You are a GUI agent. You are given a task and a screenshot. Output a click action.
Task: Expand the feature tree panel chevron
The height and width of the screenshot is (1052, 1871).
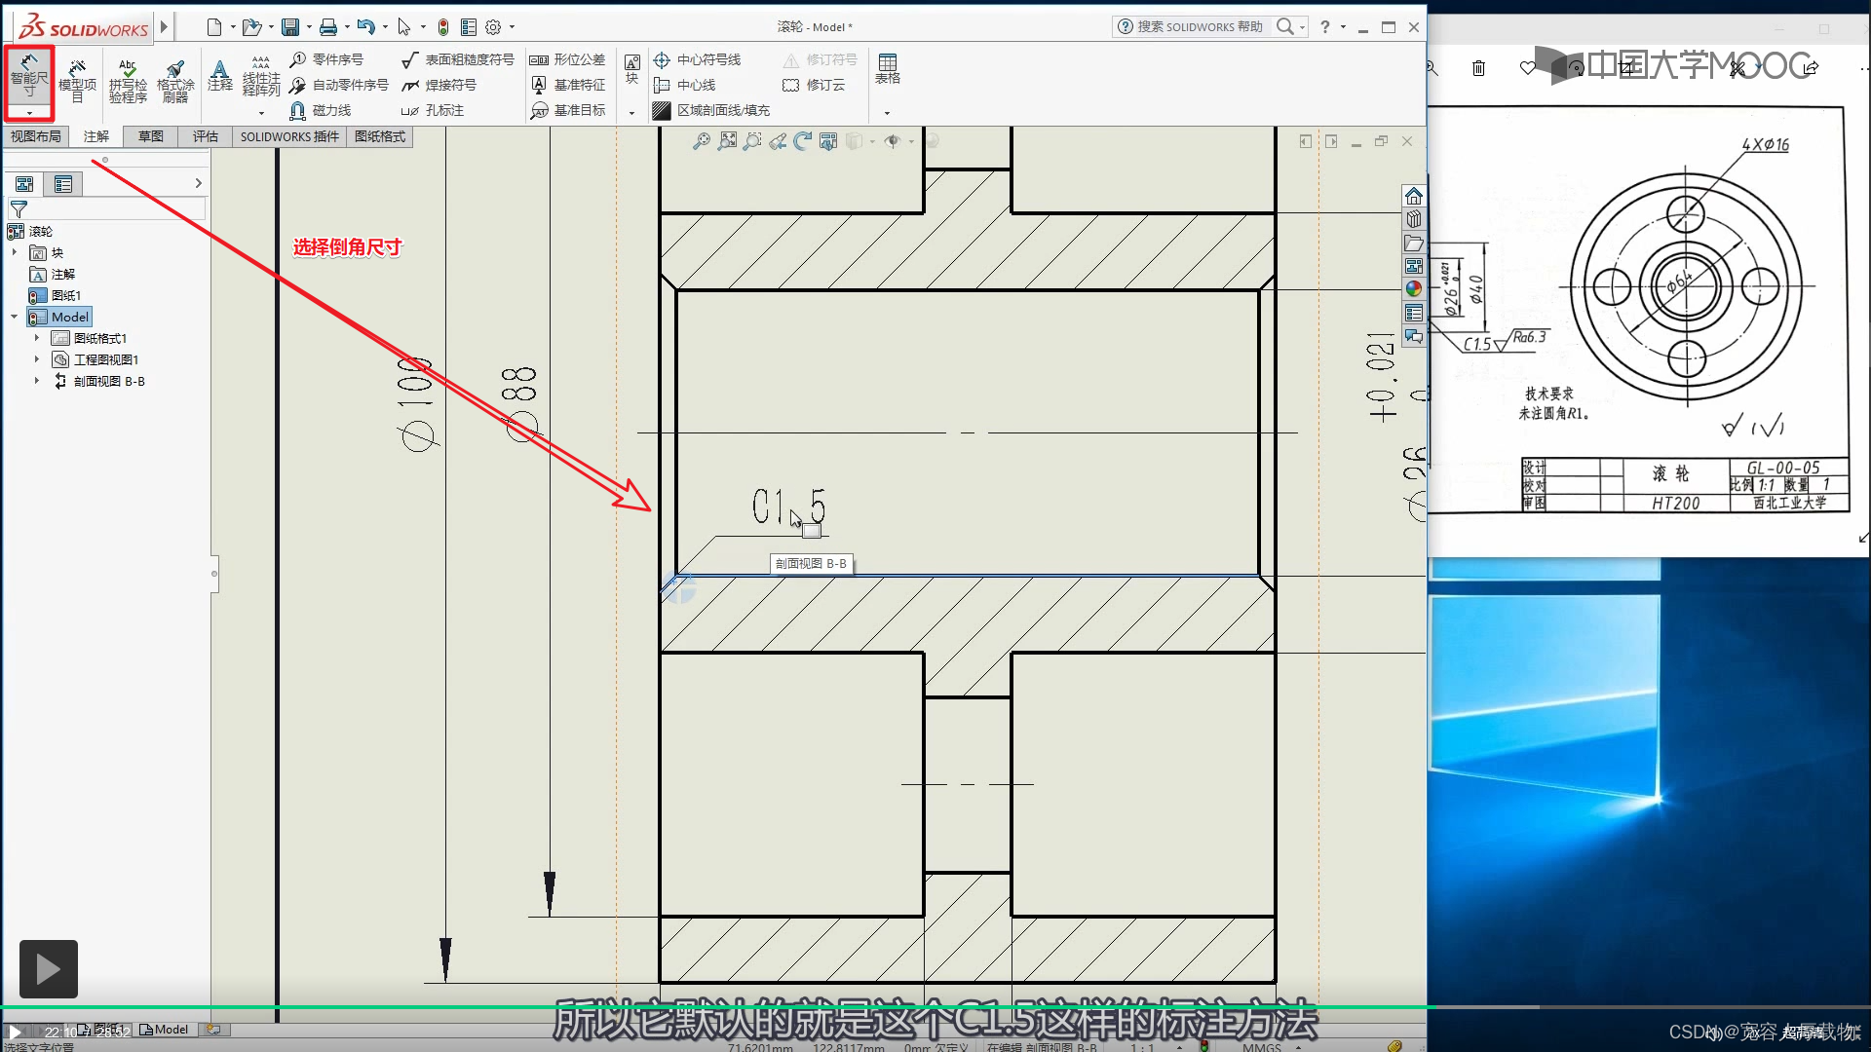[199, 183]
